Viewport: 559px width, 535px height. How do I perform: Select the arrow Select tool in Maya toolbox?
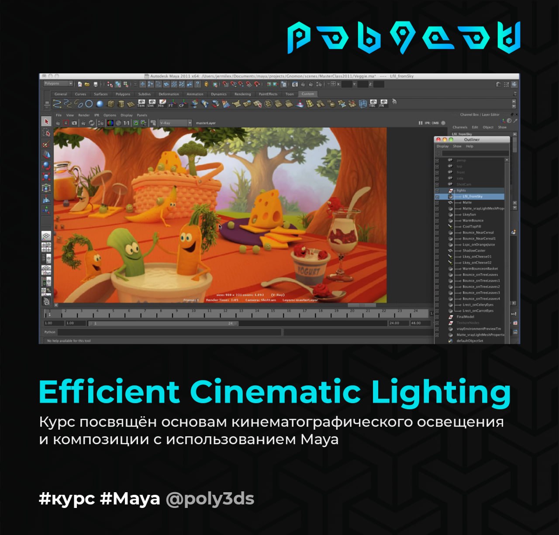coord(46,121)
